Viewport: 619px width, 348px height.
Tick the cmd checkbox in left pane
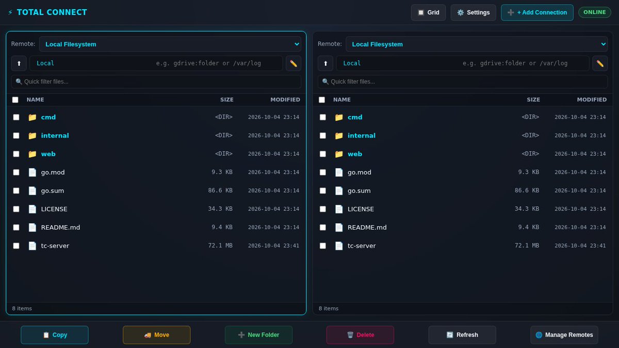17,117
